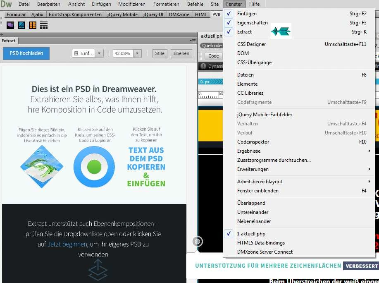This screenshot has width=379, height=283.
Task: Switch to the jQuery Mobile tab
Action: click(x=122, y=14)
